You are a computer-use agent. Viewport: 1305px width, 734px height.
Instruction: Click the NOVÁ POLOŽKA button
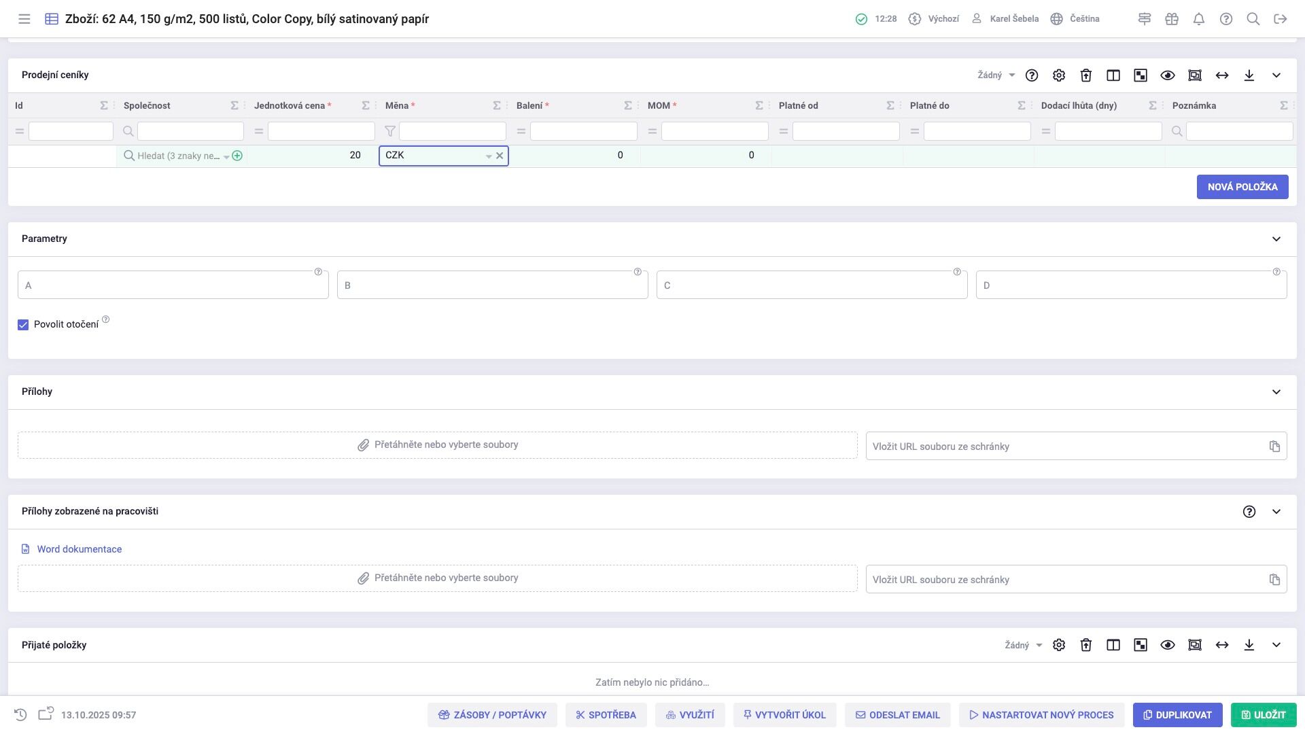pyautogui.click(x=1242, y=187)
